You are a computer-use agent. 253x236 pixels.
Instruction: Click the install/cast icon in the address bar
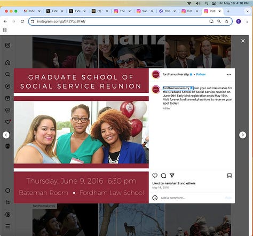click(211, 21)
